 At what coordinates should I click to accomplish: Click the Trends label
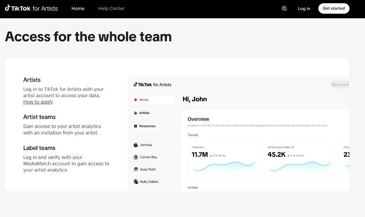tap(193, 135)
